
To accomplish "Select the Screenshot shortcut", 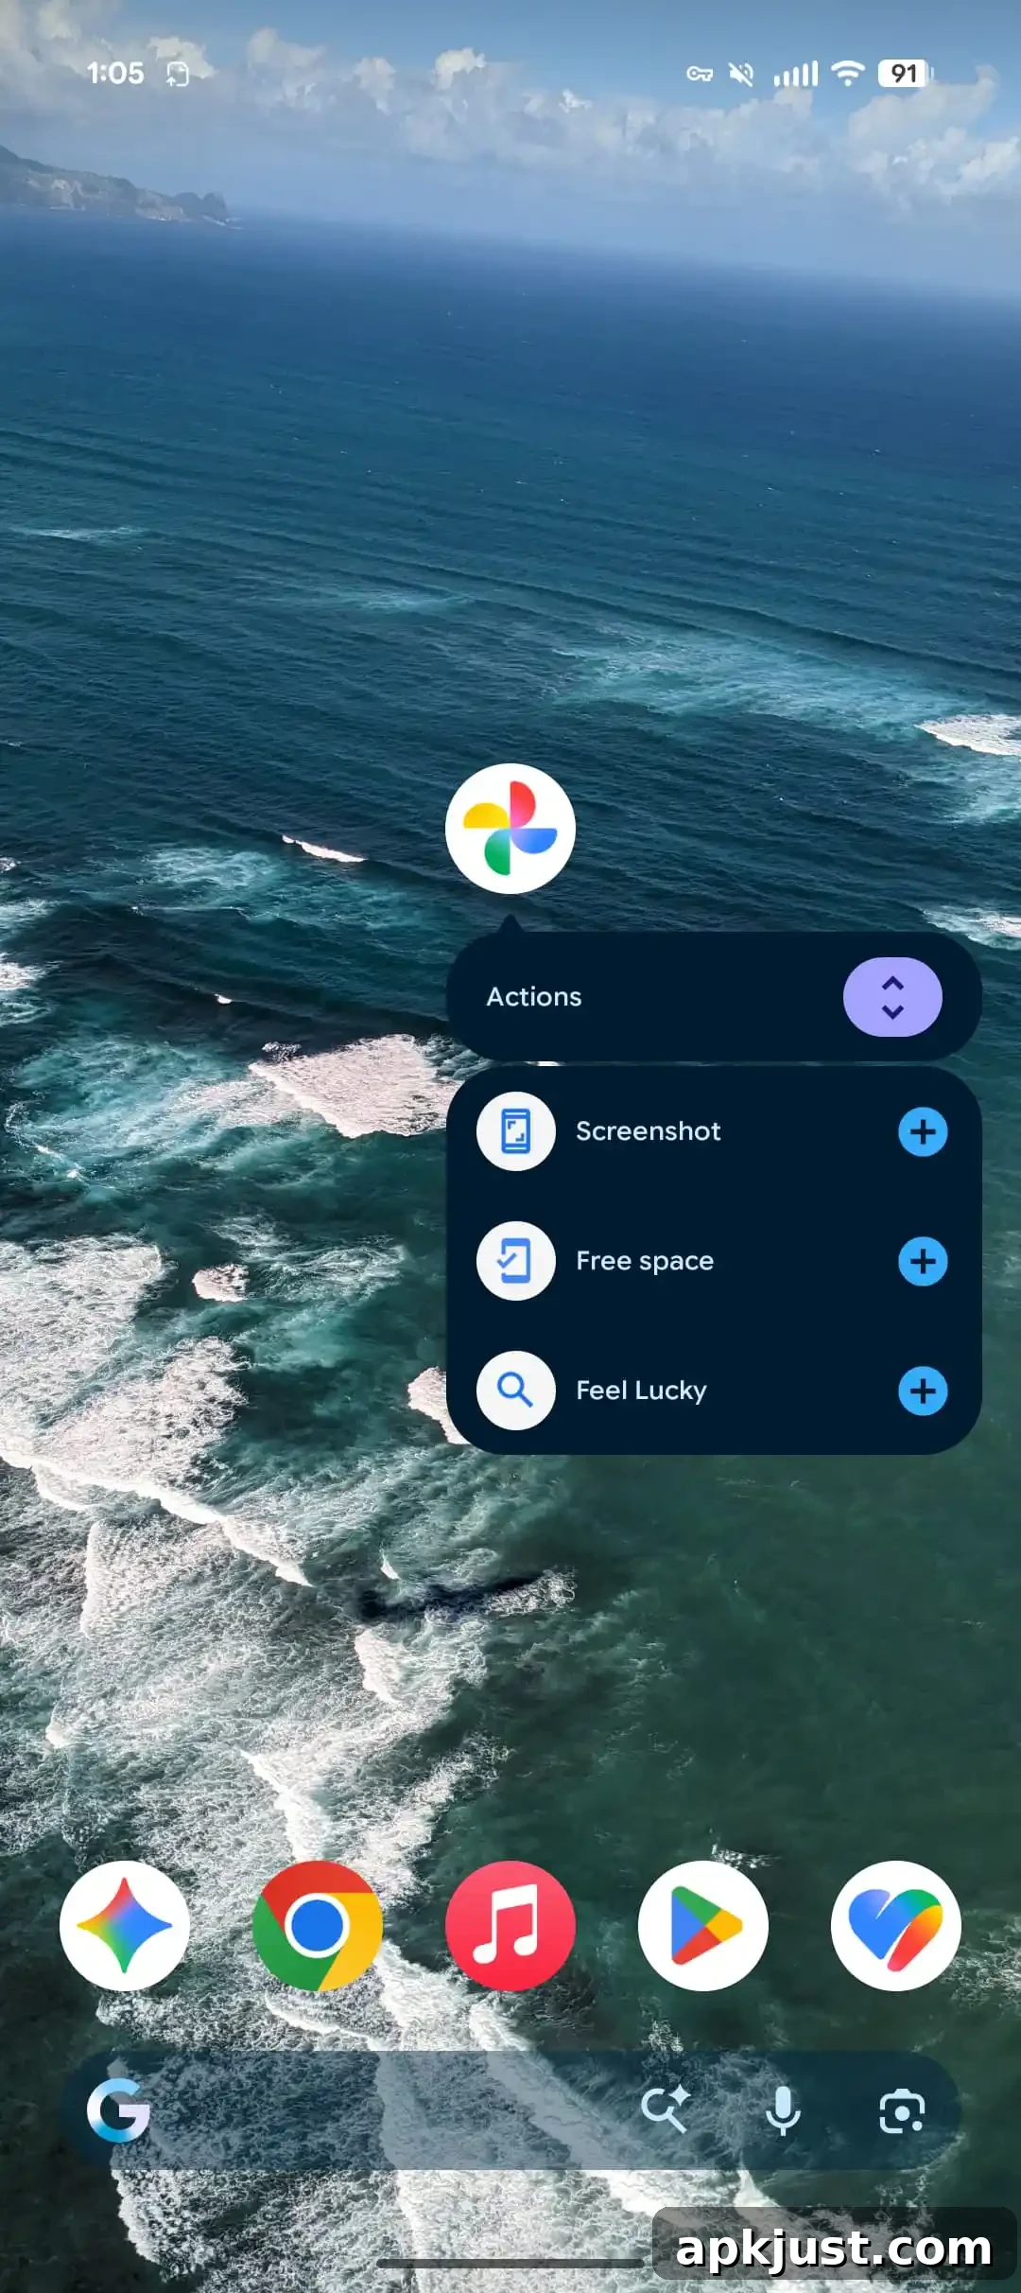I will pyautogui.click(x=713, y=1131).
